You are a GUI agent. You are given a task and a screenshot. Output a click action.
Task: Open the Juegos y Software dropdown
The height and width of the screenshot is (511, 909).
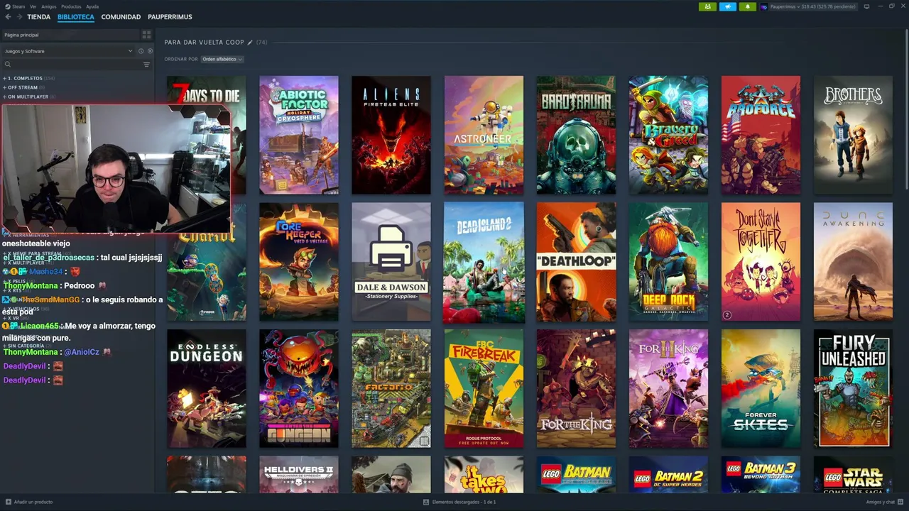[68, 51]
